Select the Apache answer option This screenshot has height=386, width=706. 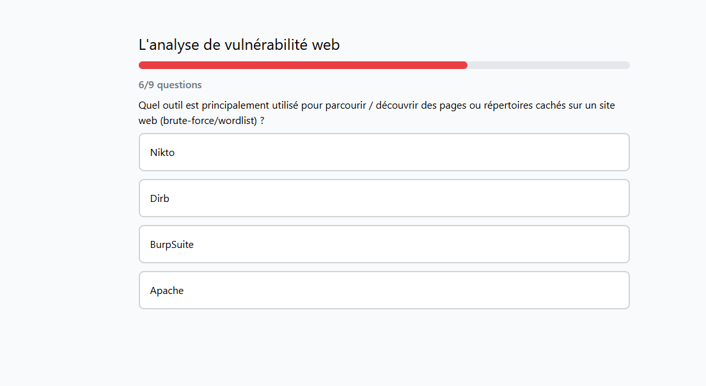[384, 290]
